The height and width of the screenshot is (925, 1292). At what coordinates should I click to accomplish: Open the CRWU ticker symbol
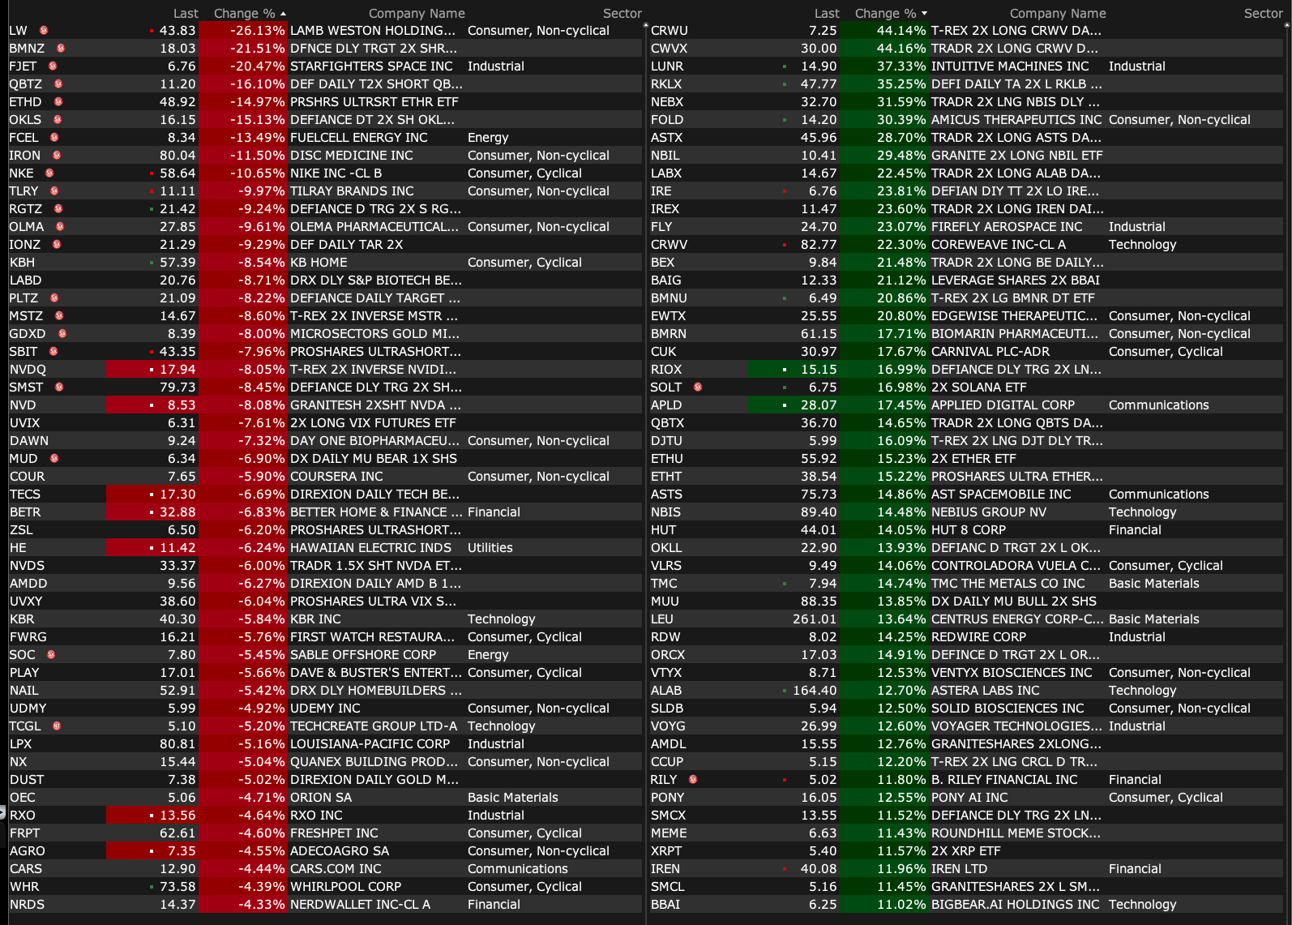coord(669,31)
